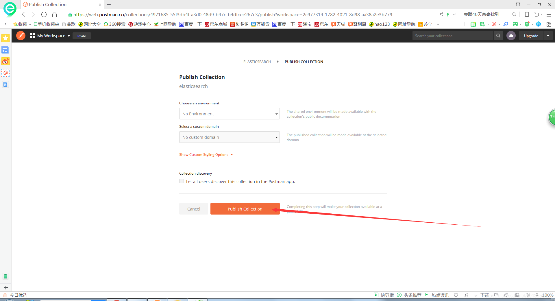
Task: Click the yellow star favorites sidebar icon
Action: 5,38
